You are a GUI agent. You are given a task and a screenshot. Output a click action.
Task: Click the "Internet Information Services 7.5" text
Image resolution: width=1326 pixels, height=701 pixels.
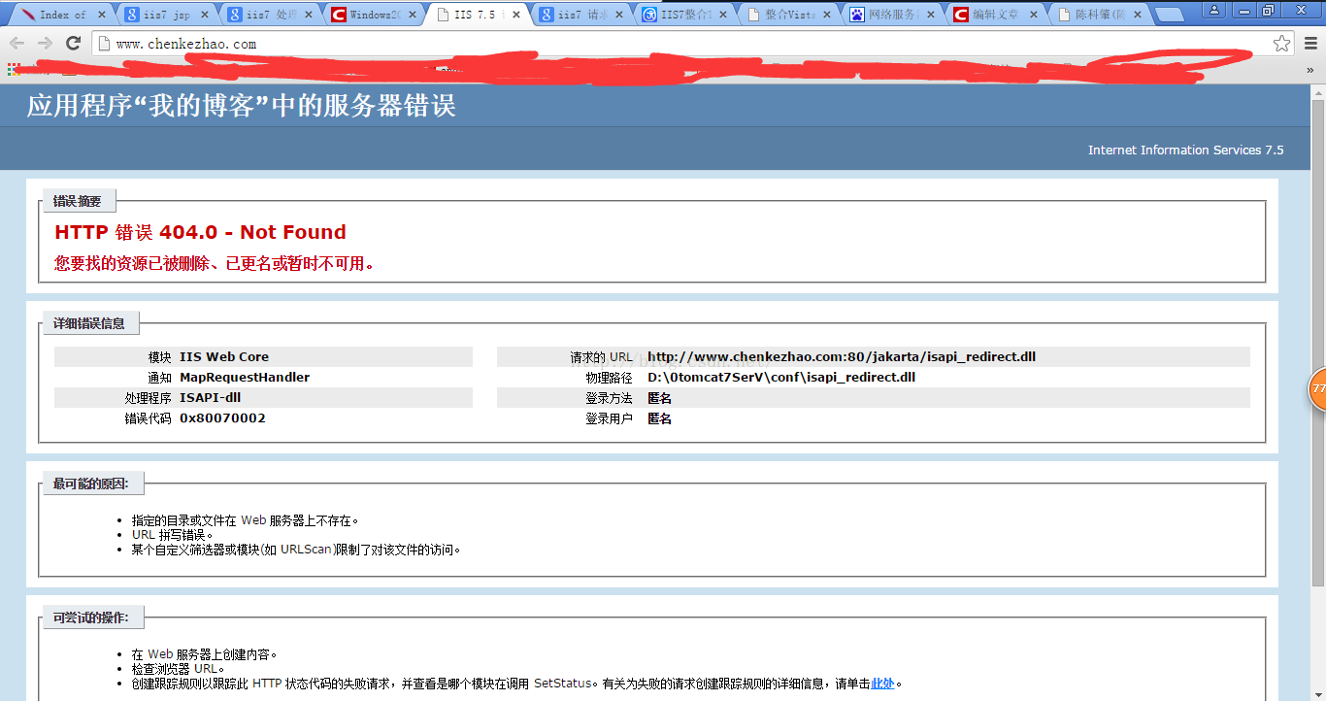coord(1185,150)
